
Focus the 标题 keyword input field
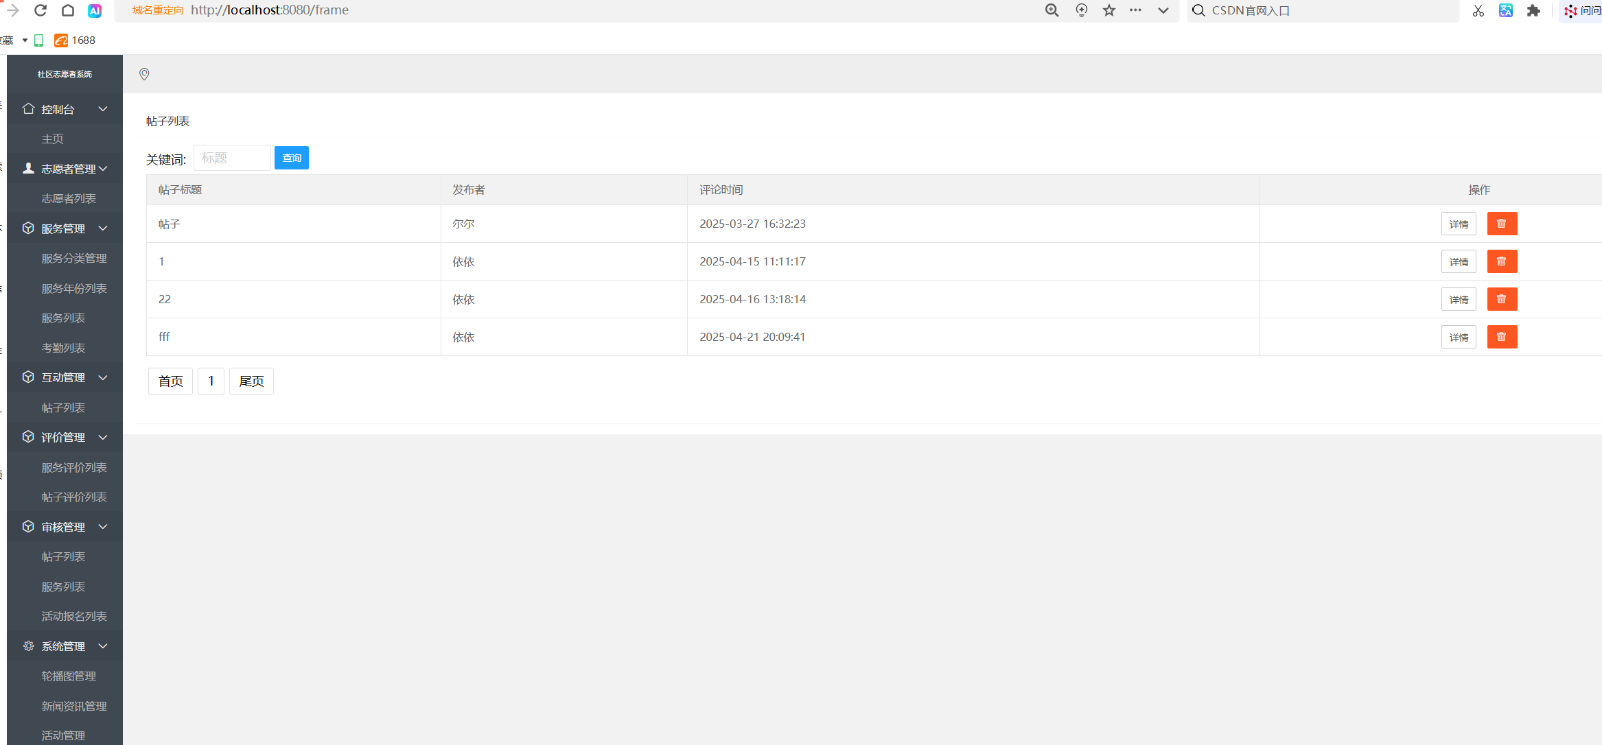(232, 158)
